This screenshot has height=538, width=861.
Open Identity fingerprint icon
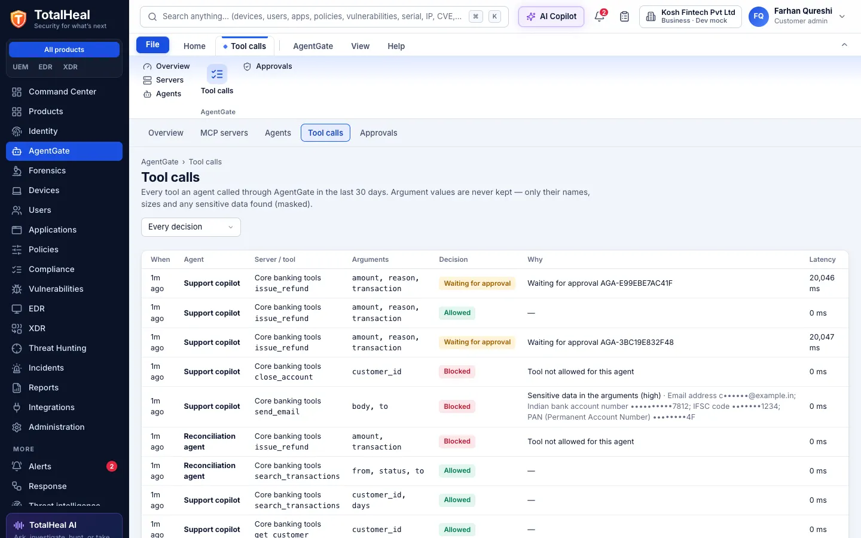[17, 131]
